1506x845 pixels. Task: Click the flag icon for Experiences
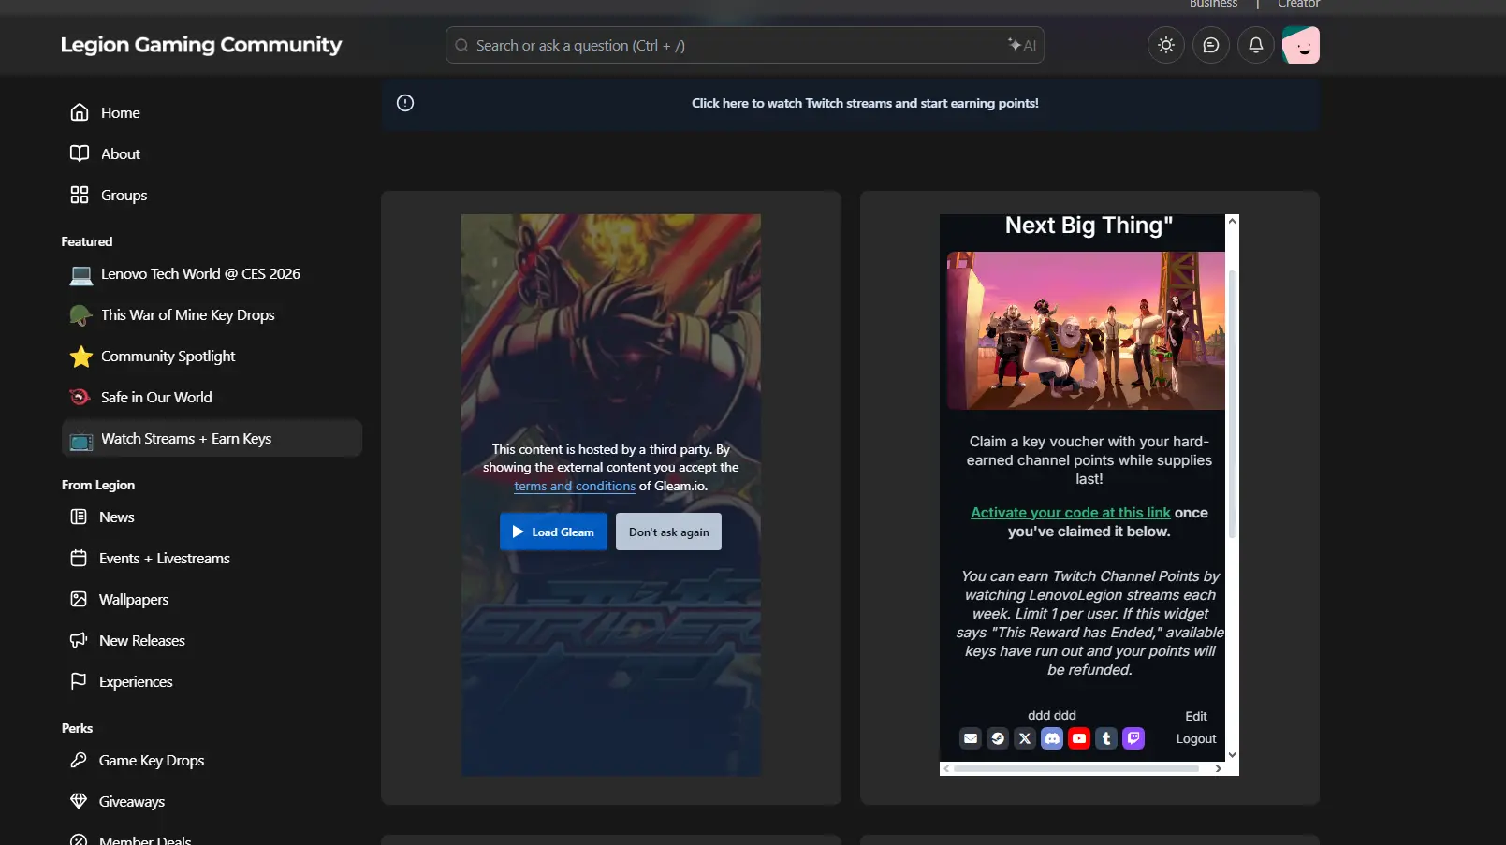pyautogui.click(x=79, y=681)
